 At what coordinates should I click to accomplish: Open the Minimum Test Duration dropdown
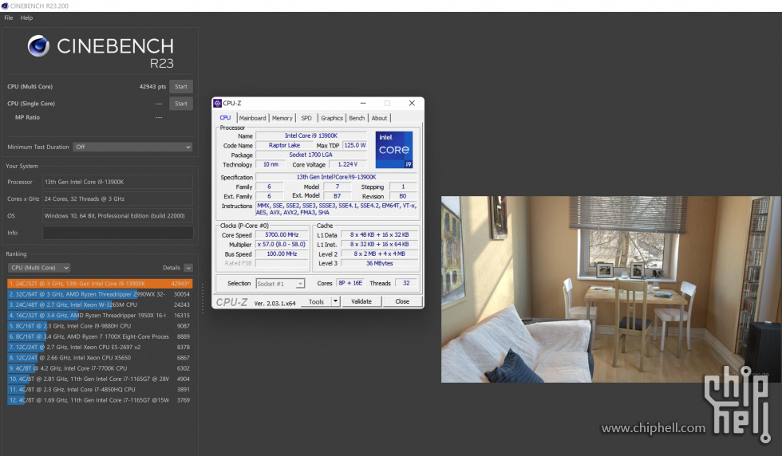[x=132, y=147]
